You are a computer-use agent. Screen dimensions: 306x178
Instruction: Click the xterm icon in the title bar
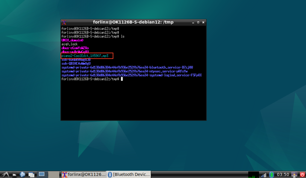[64, 22]
